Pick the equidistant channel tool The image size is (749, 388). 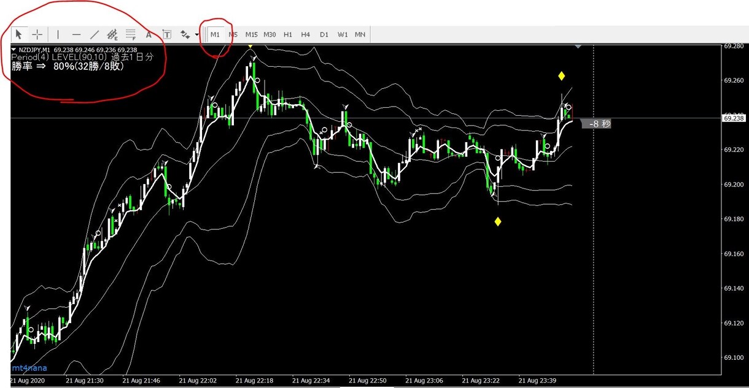tap(112, 34)
